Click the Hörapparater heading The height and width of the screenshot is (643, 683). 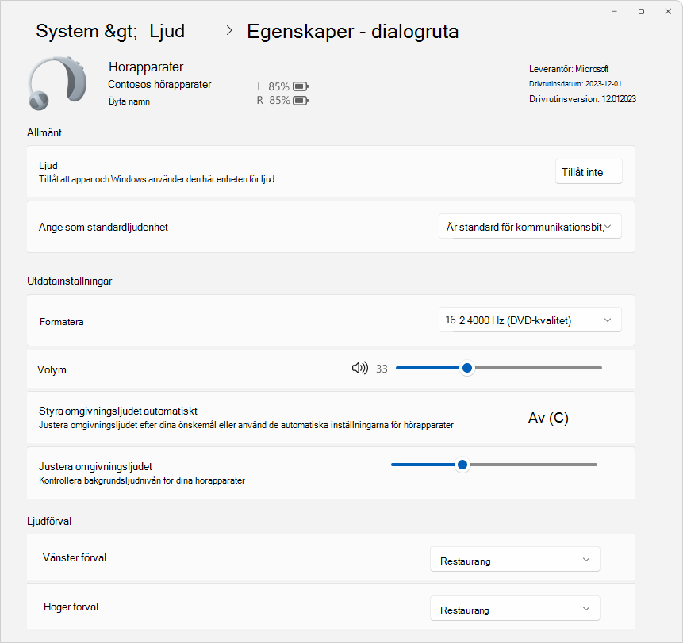click(146, 67)
